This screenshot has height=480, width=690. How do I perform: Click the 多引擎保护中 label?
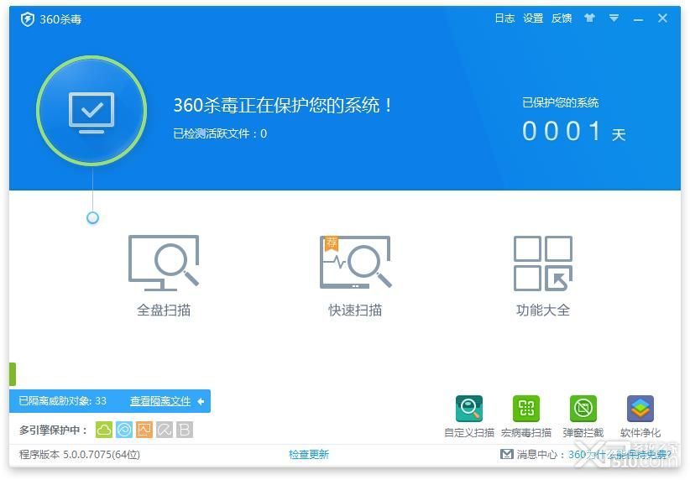click(x=53, y=430)
